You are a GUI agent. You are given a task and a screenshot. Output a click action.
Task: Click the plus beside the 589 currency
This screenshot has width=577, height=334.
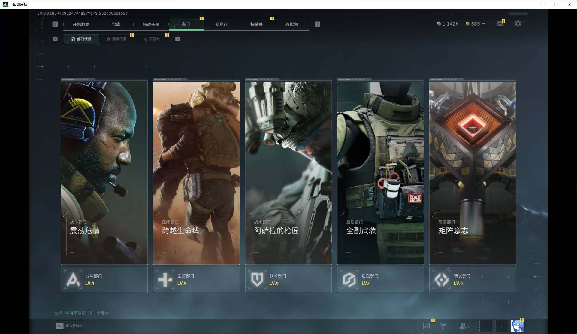click(x=484, y=23)
